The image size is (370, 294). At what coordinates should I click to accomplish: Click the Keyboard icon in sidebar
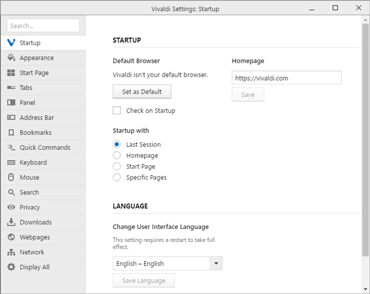pos(11,162)
